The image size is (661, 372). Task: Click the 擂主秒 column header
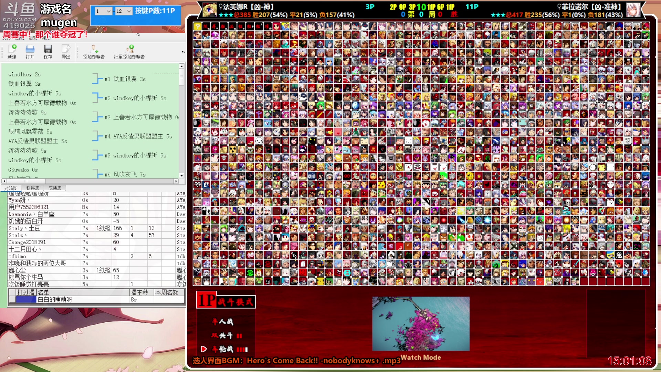click(141, 292)
